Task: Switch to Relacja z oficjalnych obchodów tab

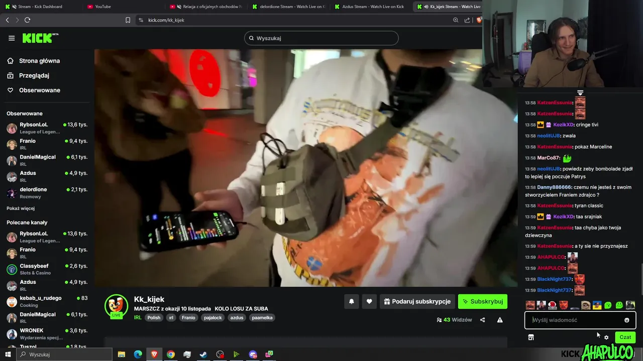Action: pos(205,7)
